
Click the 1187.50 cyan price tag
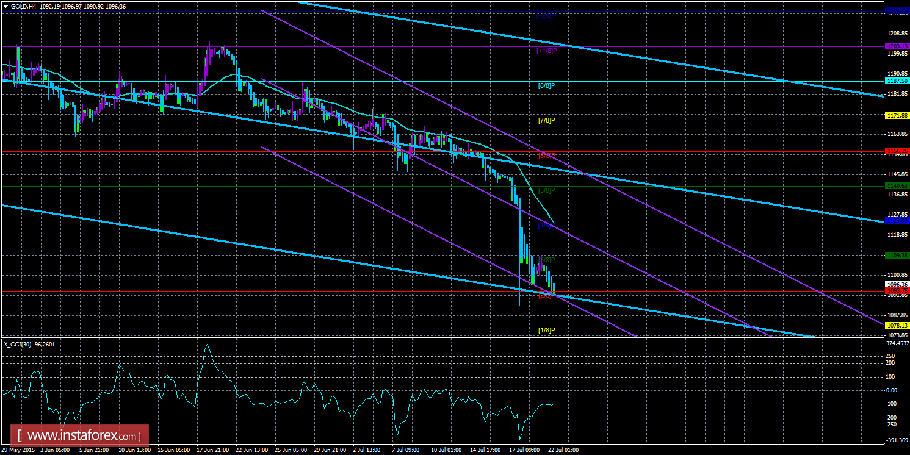tap(897, 81)
